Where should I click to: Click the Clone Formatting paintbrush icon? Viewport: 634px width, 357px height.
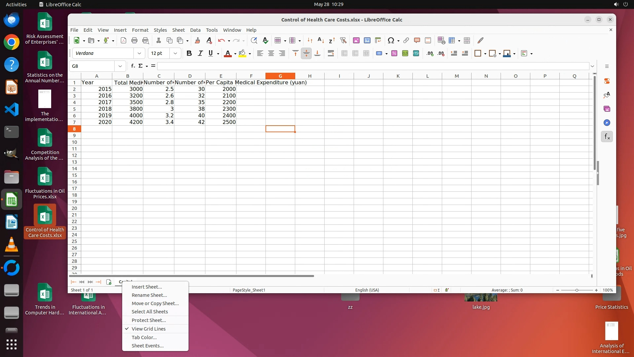point(197,40)
